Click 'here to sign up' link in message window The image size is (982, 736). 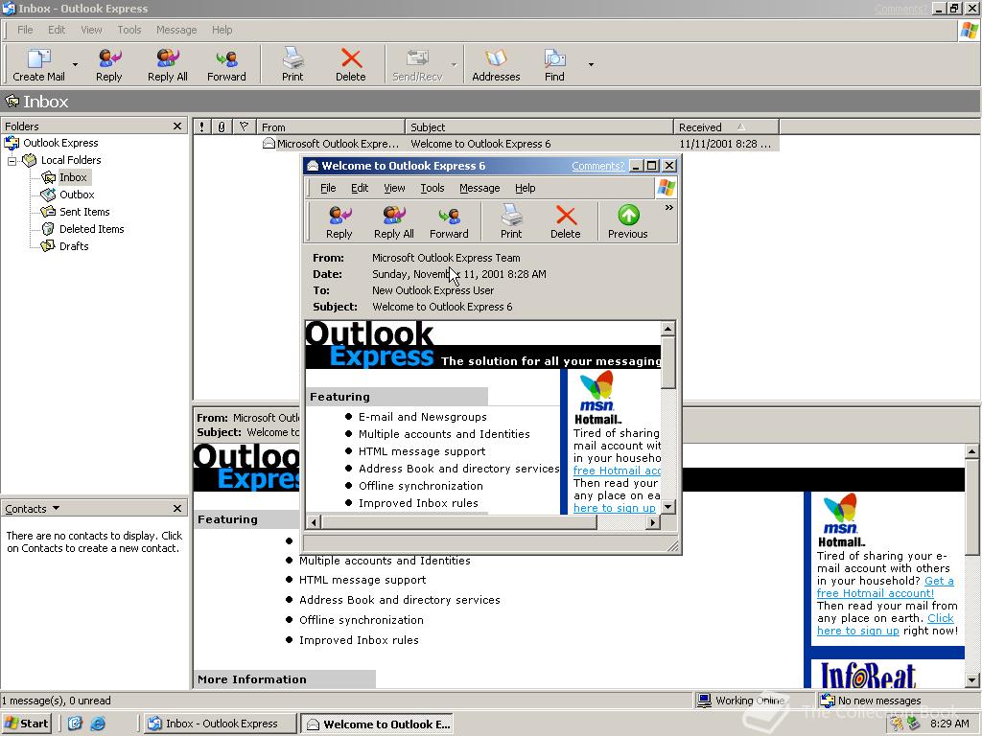click(615, 508)
